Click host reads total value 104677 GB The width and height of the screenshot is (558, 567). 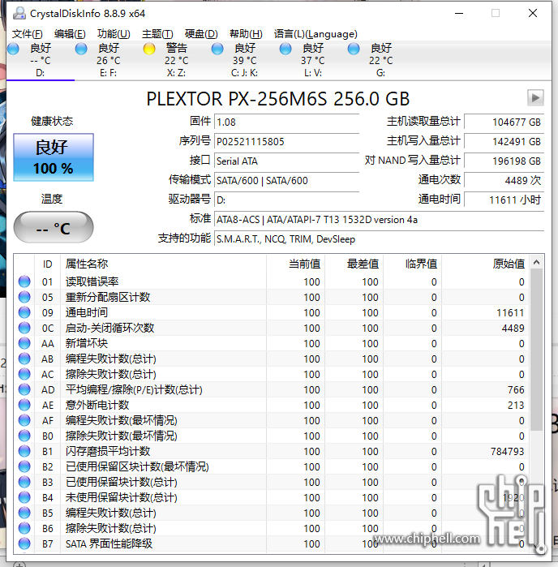[x=504, y=122]
